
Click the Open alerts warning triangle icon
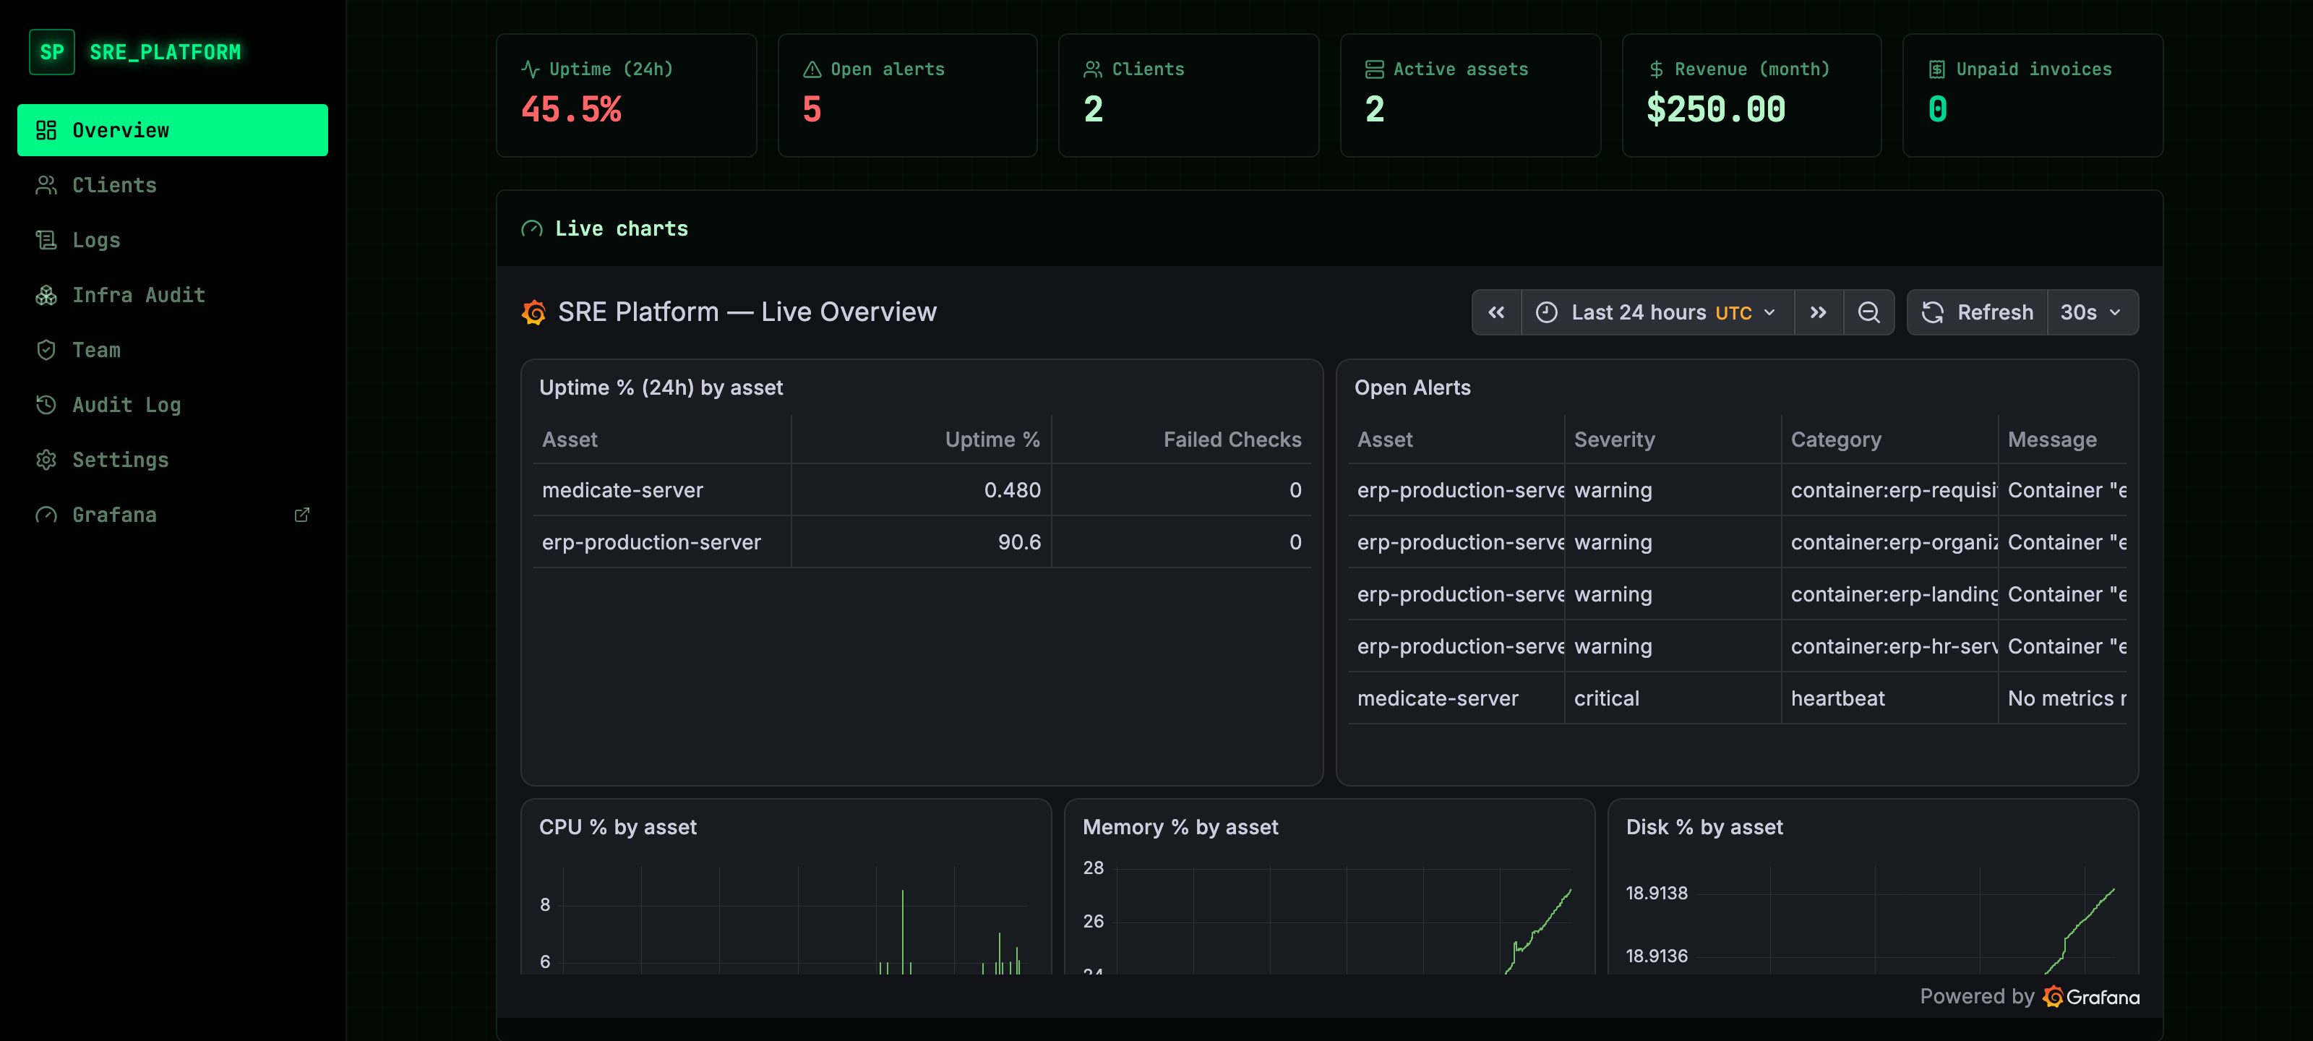coord(812,69)
